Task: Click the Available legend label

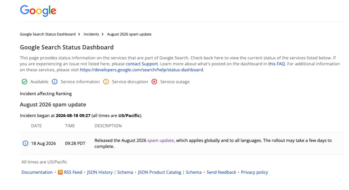Action: pos(39,82)
